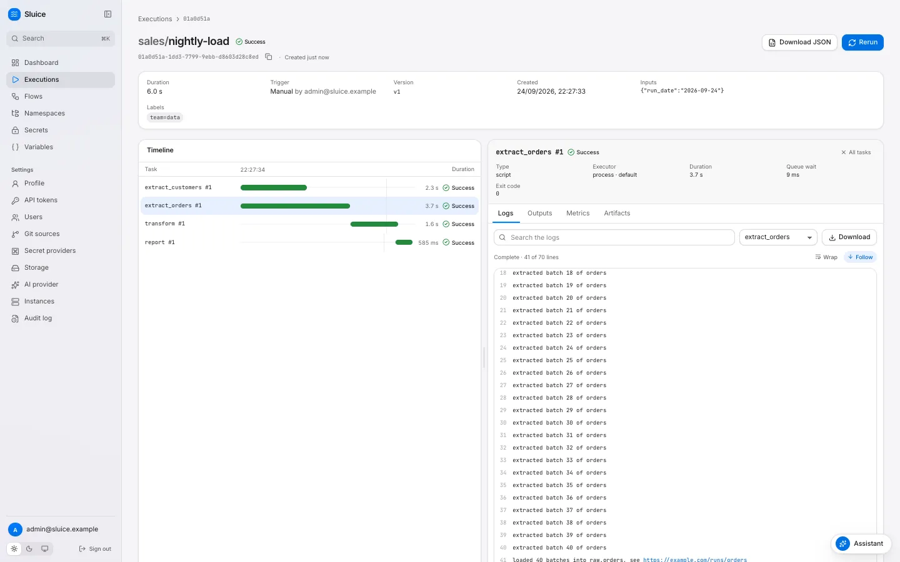
Task: Click the team=data label chip
Action: 165,117
